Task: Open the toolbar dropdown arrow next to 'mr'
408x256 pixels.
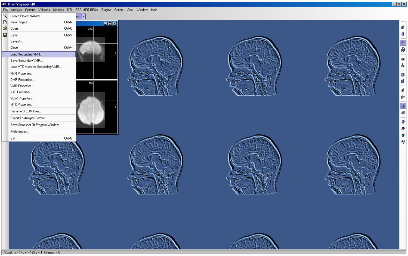Action: tap(84, 16)
